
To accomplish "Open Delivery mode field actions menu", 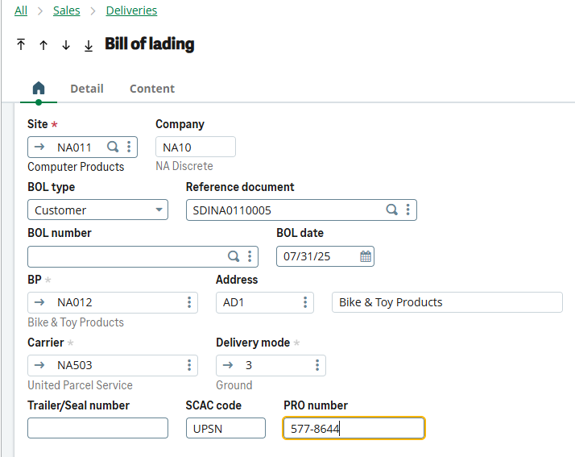I will tap(317, 365).
